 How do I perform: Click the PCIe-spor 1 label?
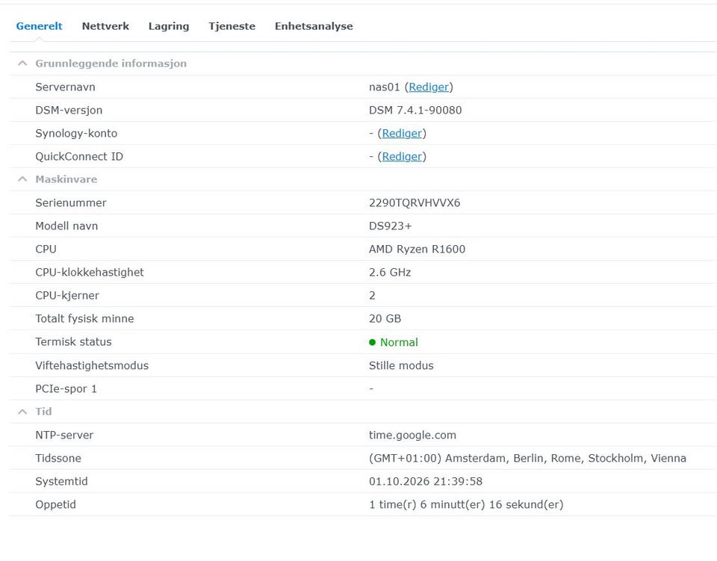tap(66, 388)
